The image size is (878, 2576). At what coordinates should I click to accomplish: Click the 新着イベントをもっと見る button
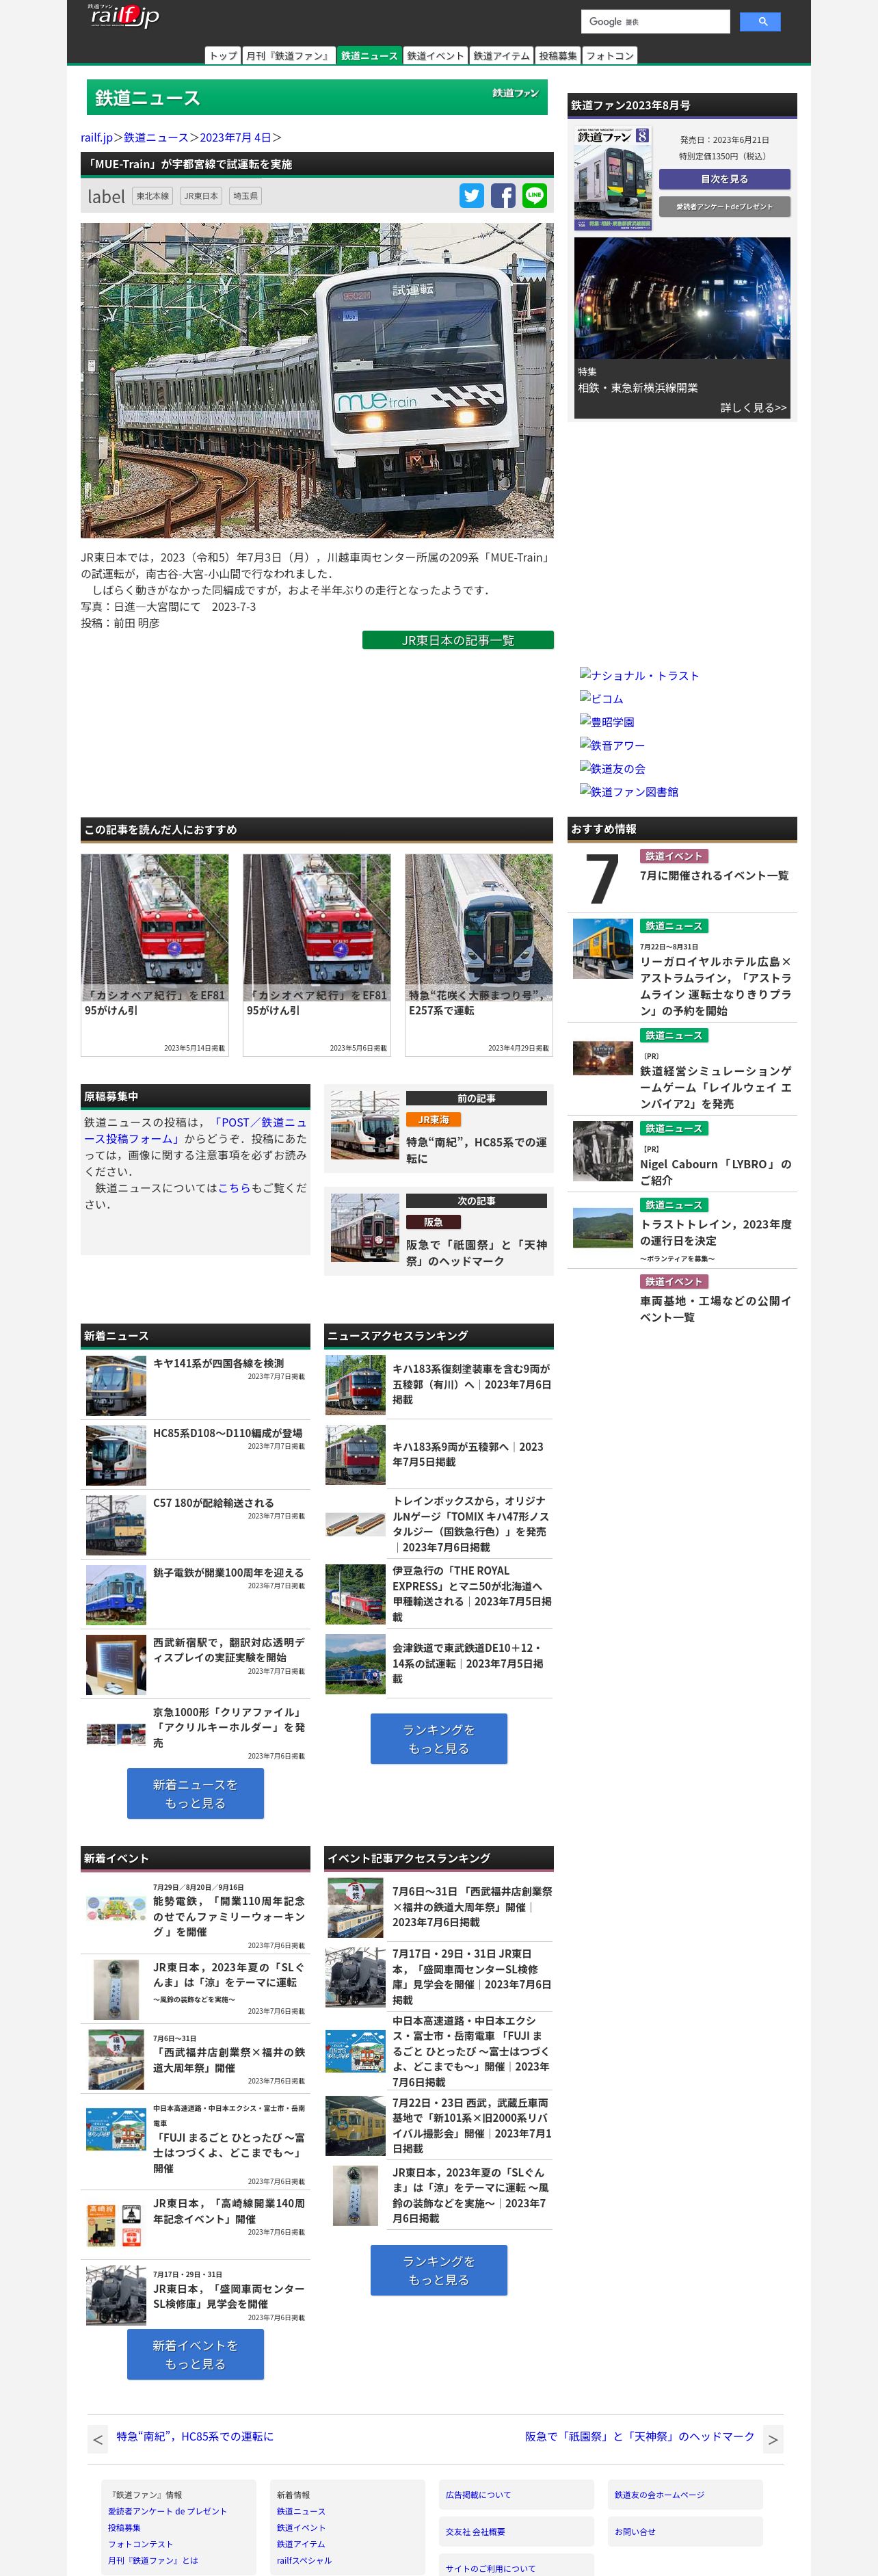[195, 2354]
